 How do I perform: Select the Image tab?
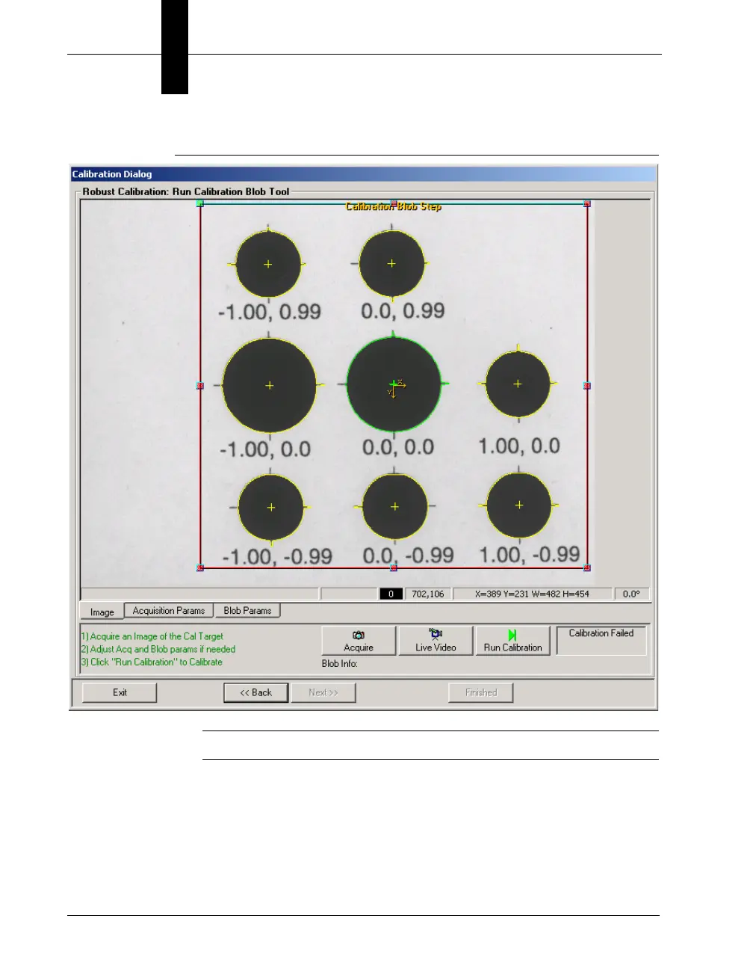(102, 612)
